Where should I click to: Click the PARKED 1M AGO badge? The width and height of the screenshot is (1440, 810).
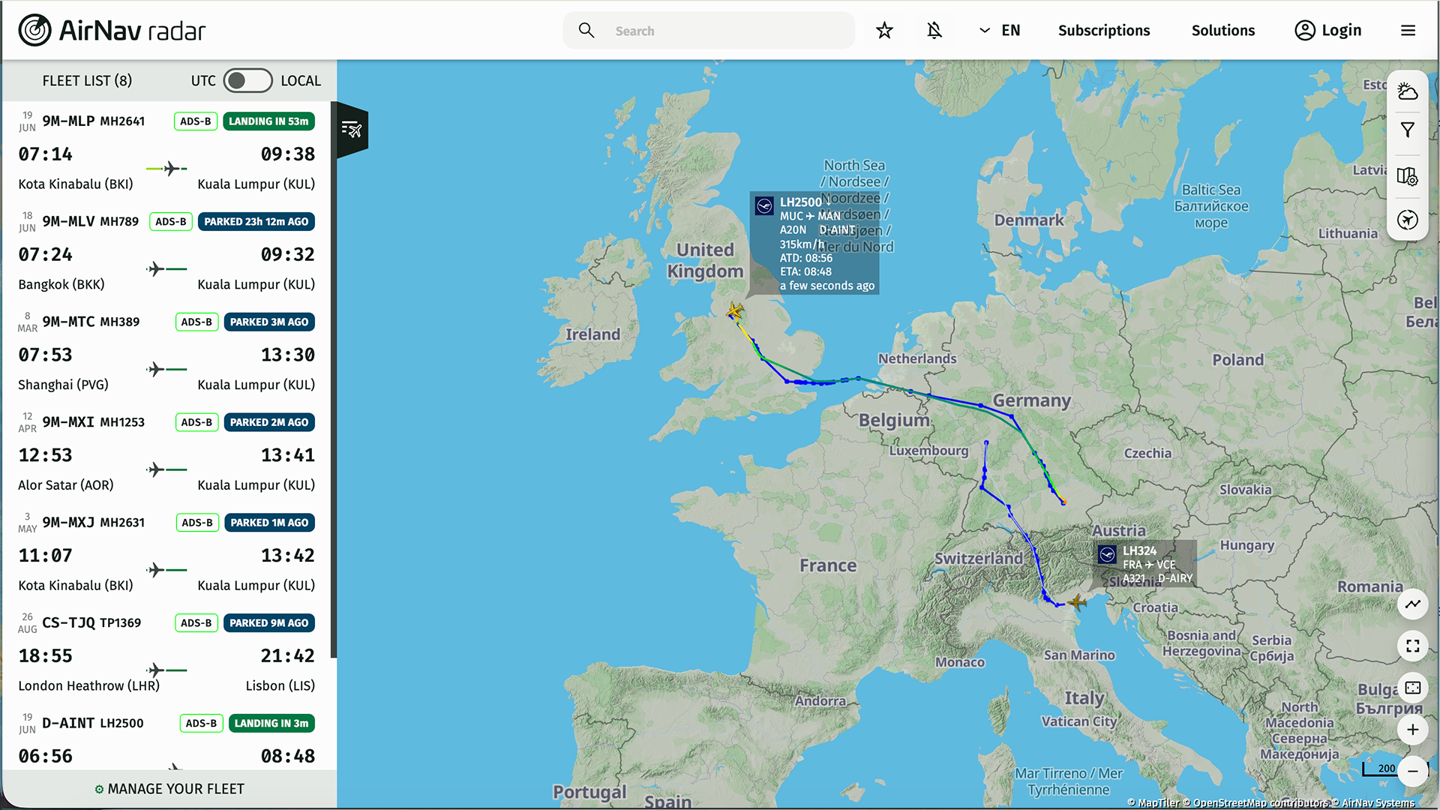[x=270, y=523]
